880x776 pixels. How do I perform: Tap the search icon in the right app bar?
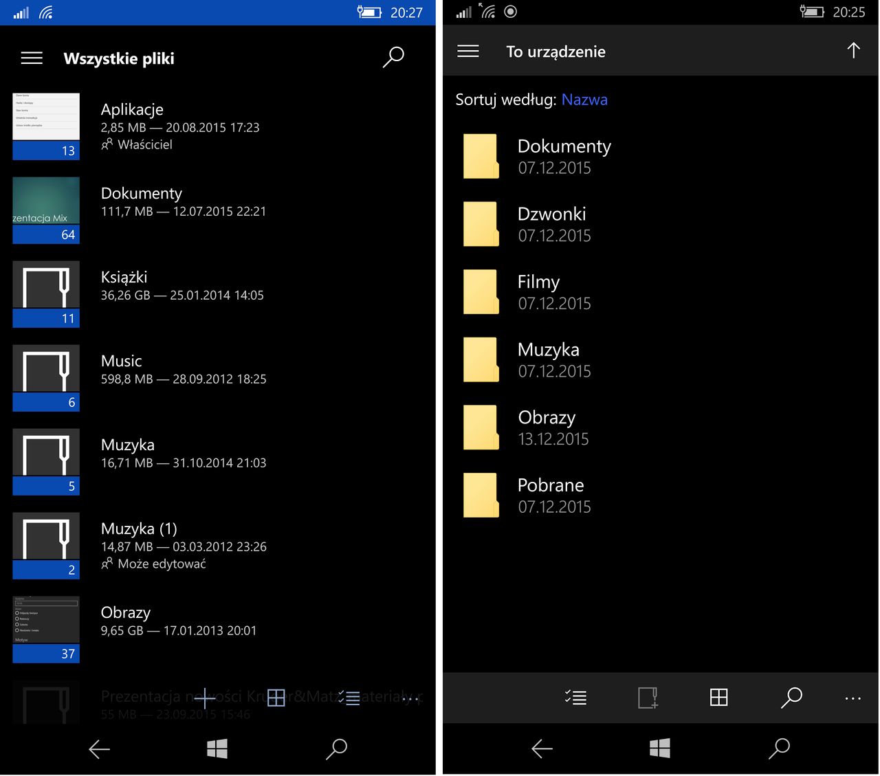pyautogui.click(x=791, y=698)
